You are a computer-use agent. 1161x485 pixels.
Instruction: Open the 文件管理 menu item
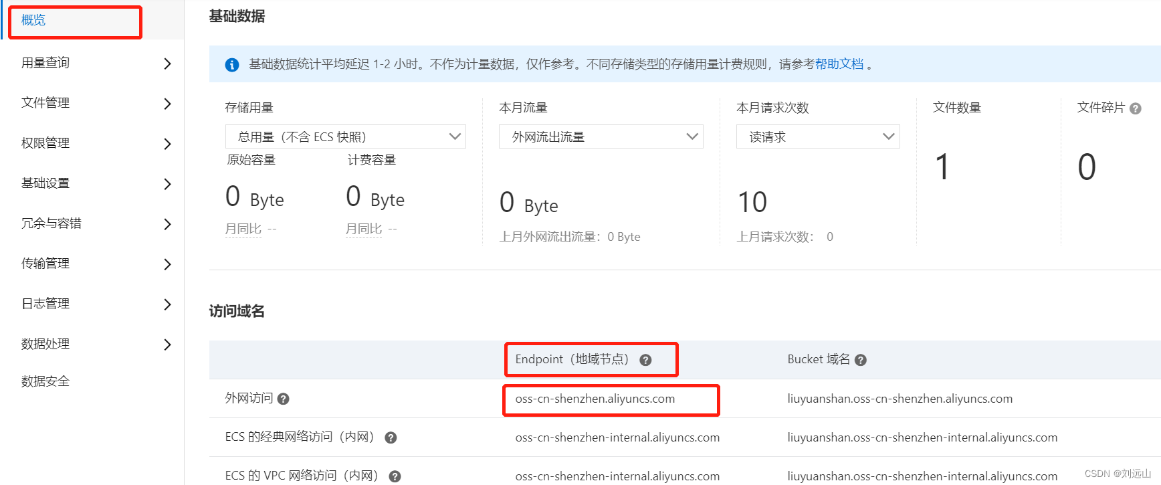point(45,103)
